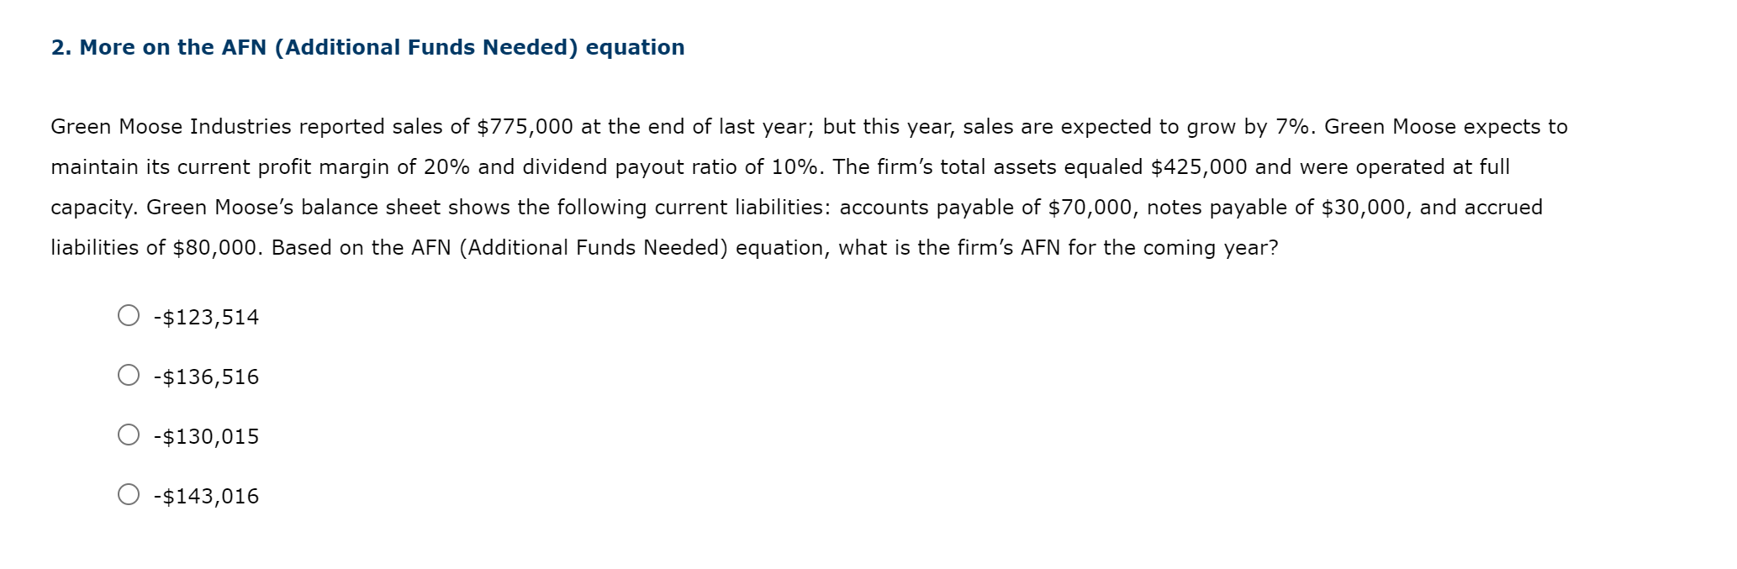
Task: Select the radio button for -$130,015
Action: coord(129,435)
